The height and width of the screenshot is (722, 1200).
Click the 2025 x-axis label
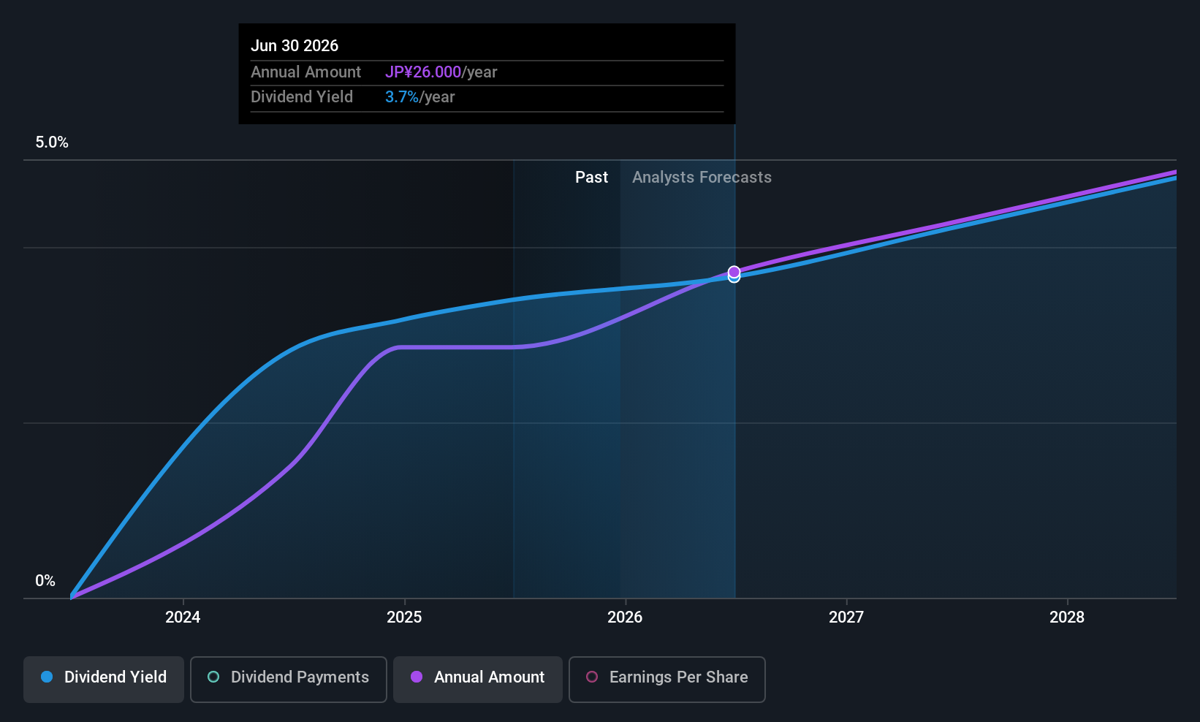point(404,617)
